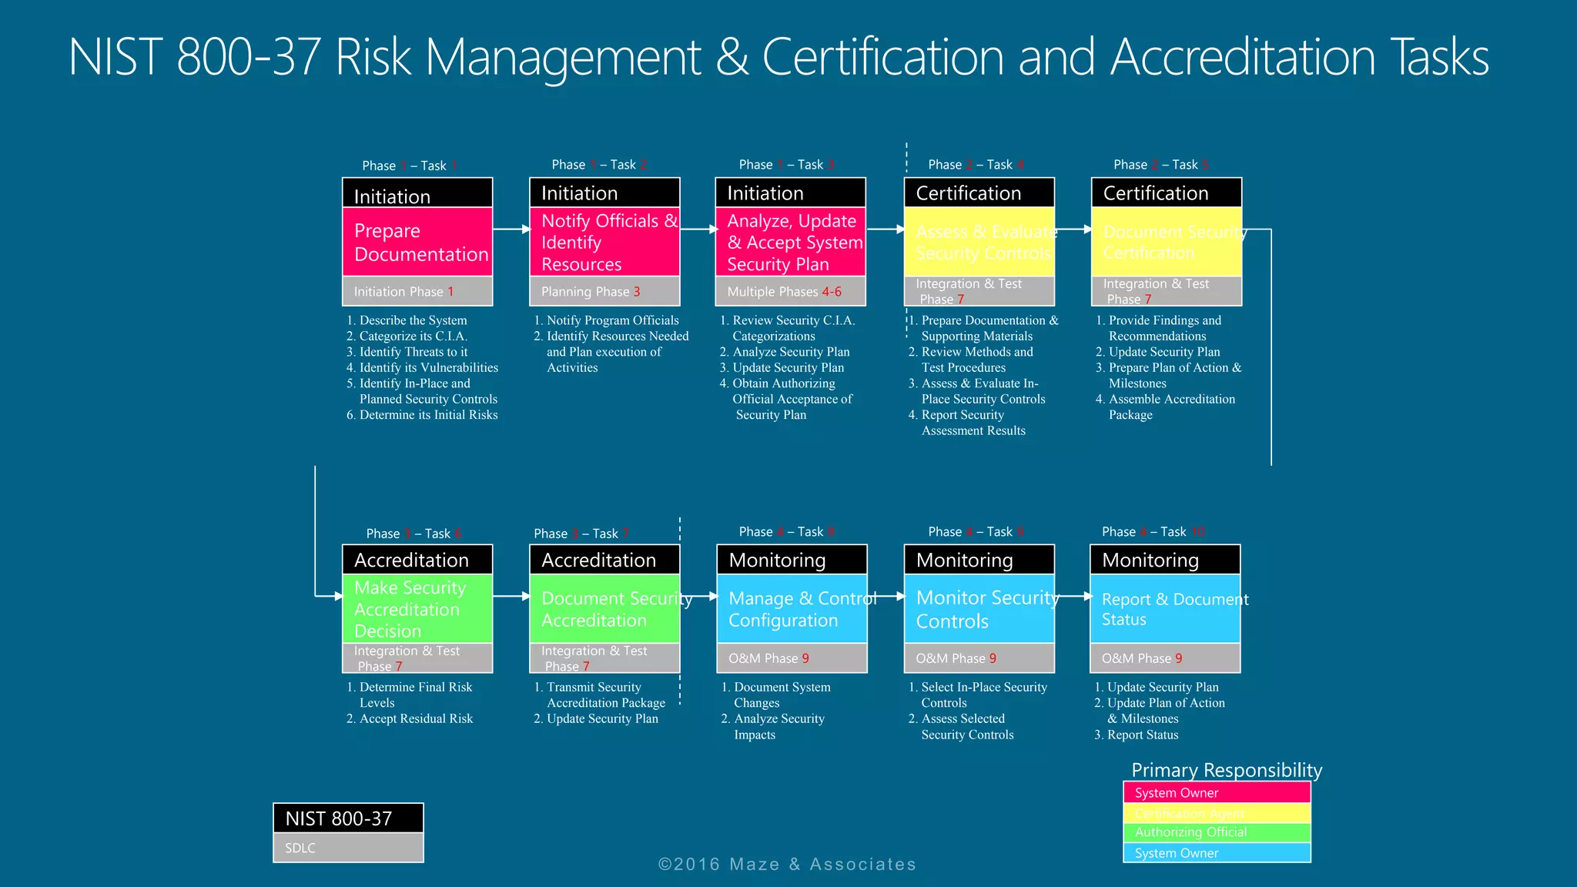Viewport: 1577px width, 887px height.
Task: Click the Multiple Phases 4-6 gray label
Action: (791, 291)
